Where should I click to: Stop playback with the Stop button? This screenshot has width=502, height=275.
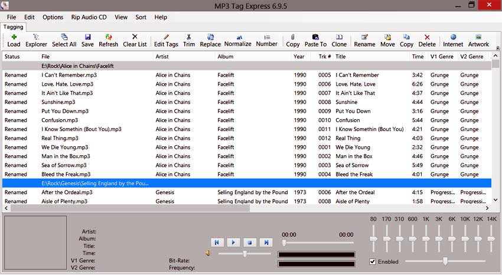pos(250,243)
